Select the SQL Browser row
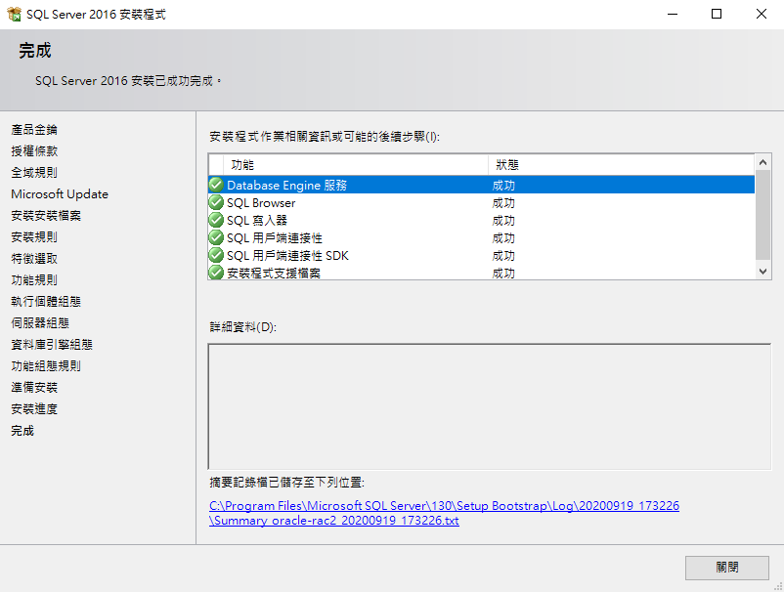 click(x=482, y=202)
